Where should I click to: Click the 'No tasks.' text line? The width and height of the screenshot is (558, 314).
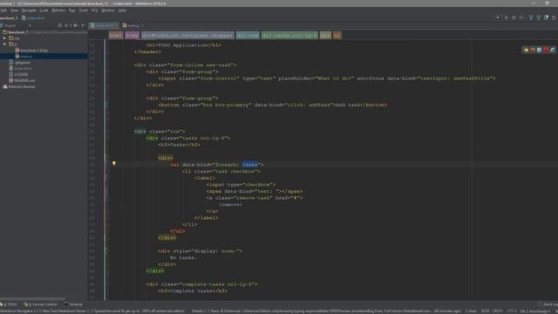coord(183,258)
